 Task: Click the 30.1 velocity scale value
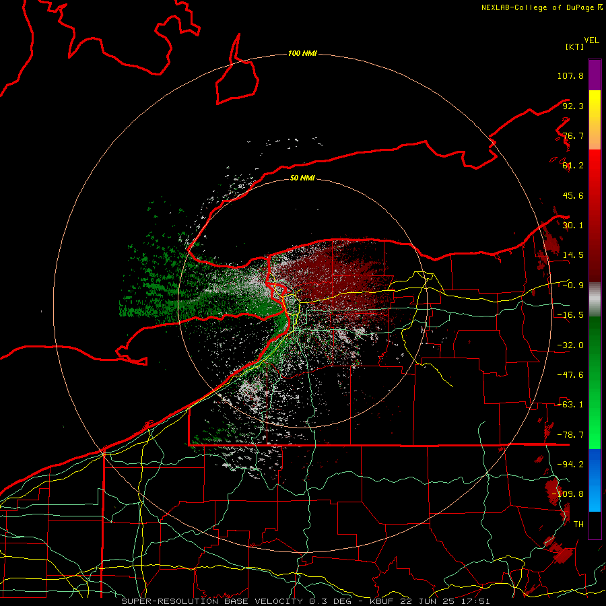573,226
